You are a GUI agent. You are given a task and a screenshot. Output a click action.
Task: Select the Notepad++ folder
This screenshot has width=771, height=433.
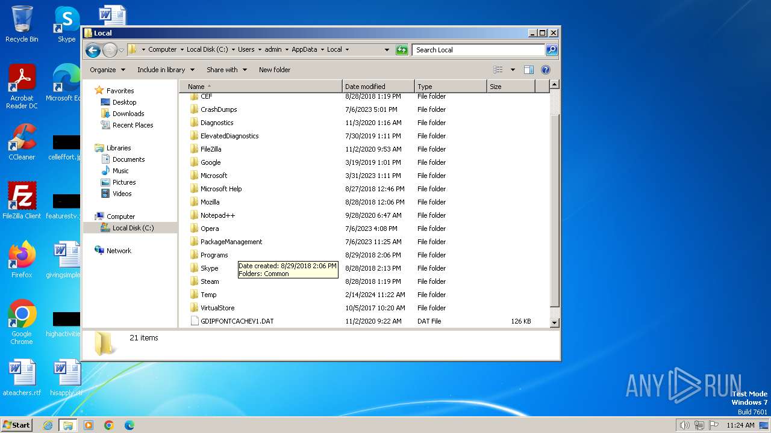tap(217, 215)
